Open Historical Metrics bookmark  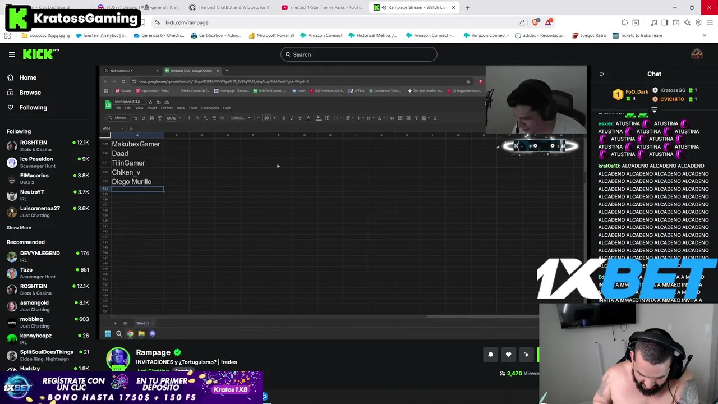pyautogui.click(x=372, y=35)
